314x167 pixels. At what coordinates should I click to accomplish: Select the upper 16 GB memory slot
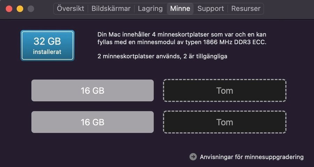point(92,90)
